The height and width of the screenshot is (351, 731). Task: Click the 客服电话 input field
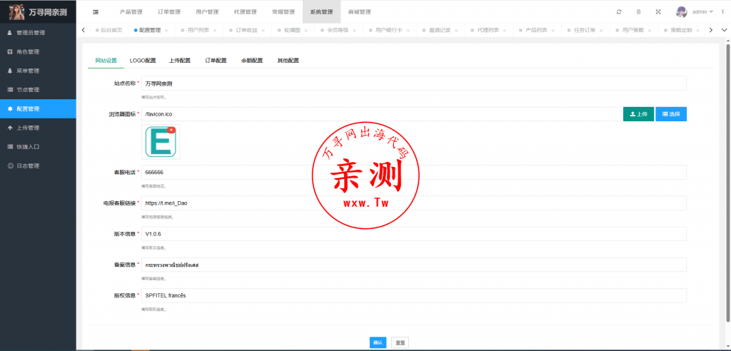pyautogui.click(x=414, y=172)
